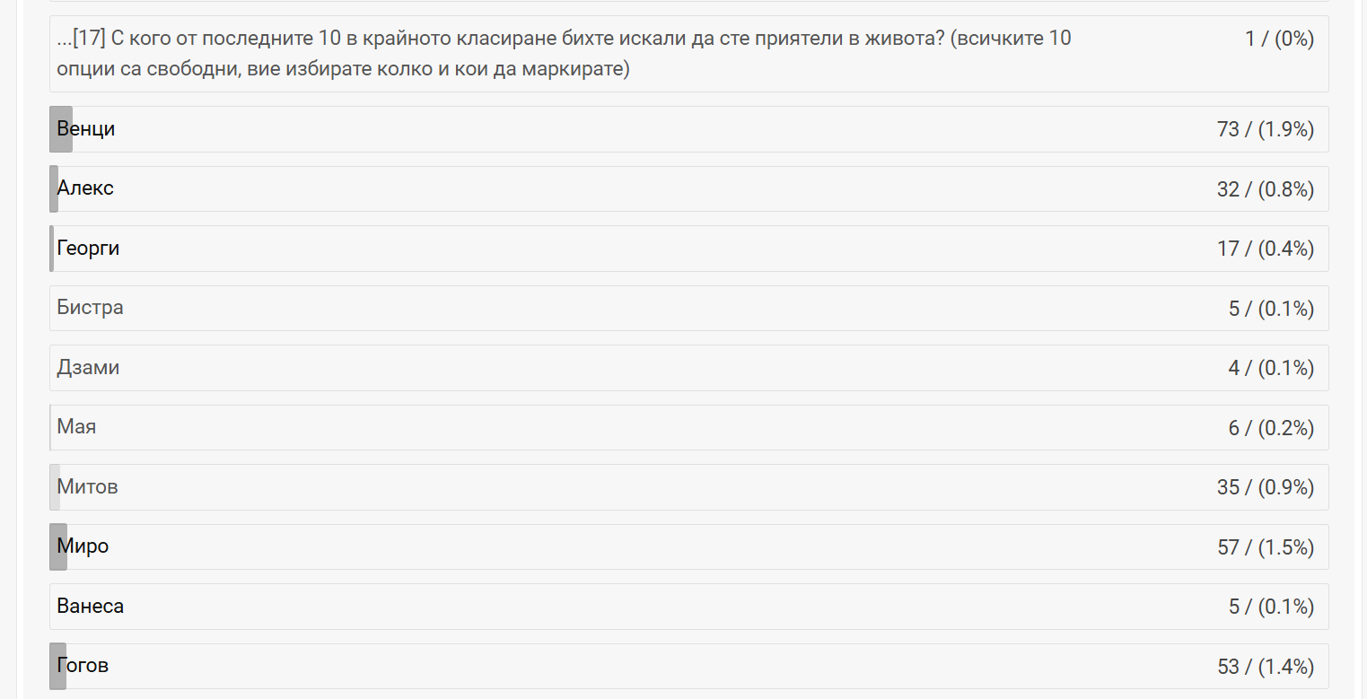
Task: Click the "1 / (0%)" question total
Action: click(1279, 39)
